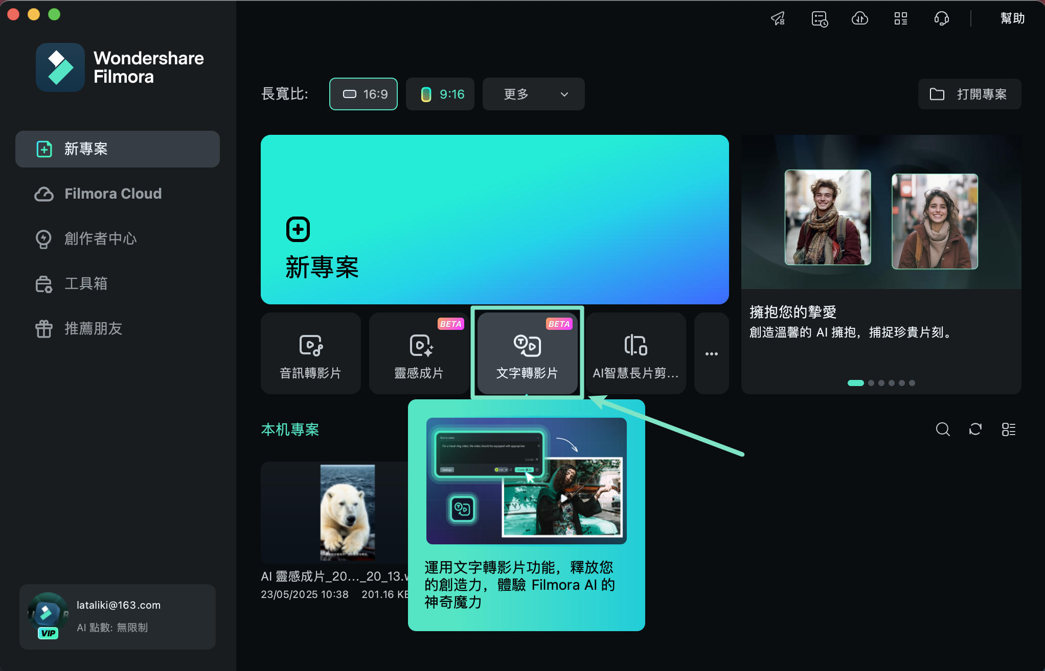The width and height of the screenshot is (1045, 671).
Task: Click the third carousel dot
Action: [881, 383]
